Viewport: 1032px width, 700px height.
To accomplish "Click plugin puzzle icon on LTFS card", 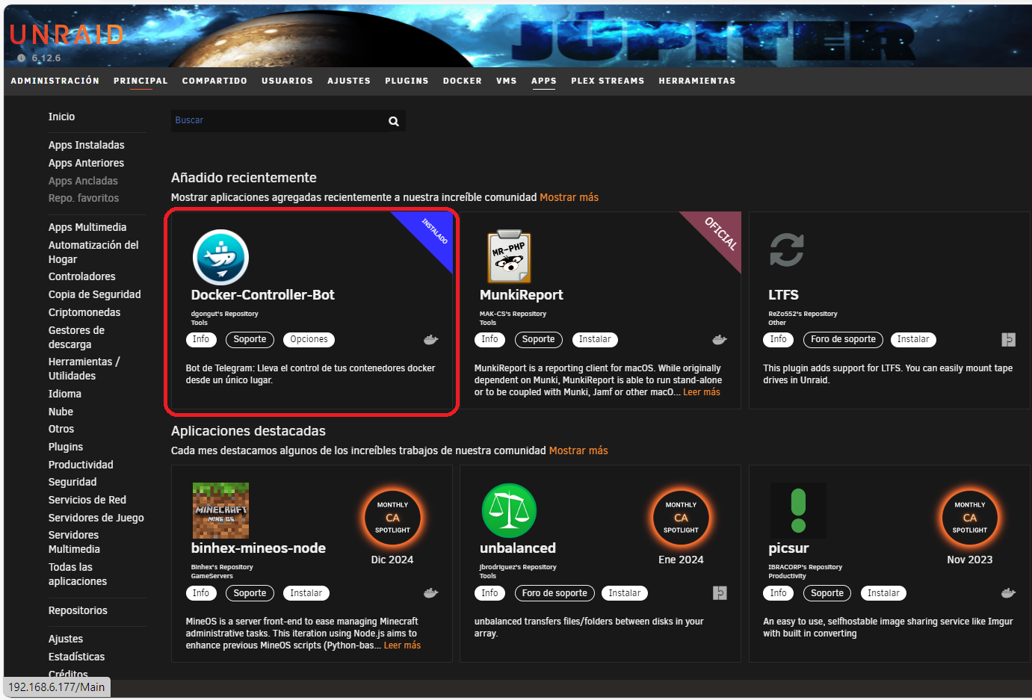I will click(x=1009, y=340).
